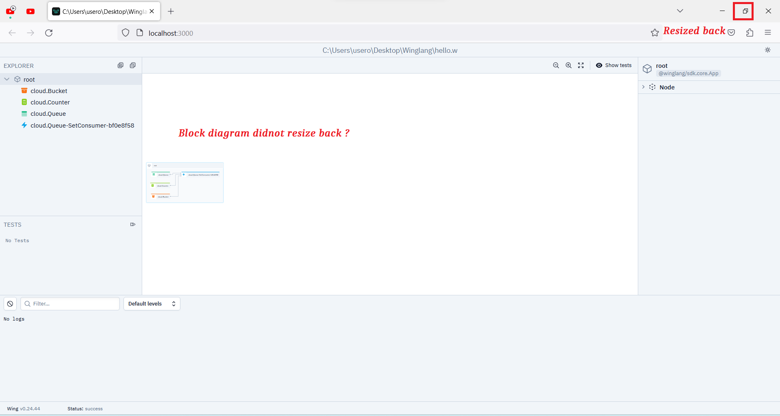Click the cloud.Counter resource in the tree
Screen dimensions: 780x416
coord(50,102)
